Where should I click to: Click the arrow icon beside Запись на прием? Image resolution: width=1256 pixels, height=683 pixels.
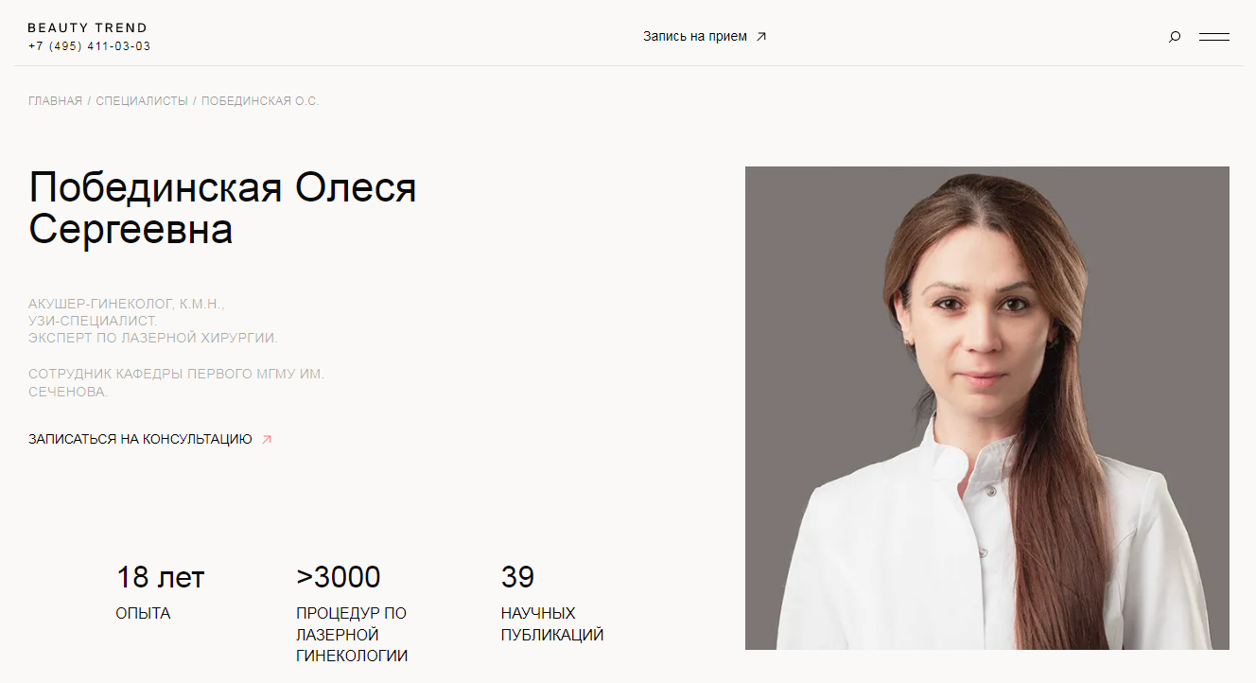coord(761,37)
